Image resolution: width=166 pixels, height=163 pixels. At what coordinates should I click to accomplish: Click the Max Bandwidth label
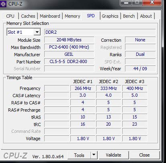26,47
